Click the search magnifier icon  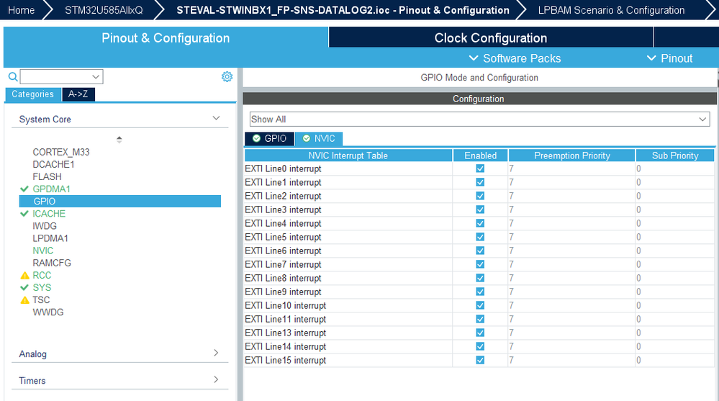pos(13,76)
